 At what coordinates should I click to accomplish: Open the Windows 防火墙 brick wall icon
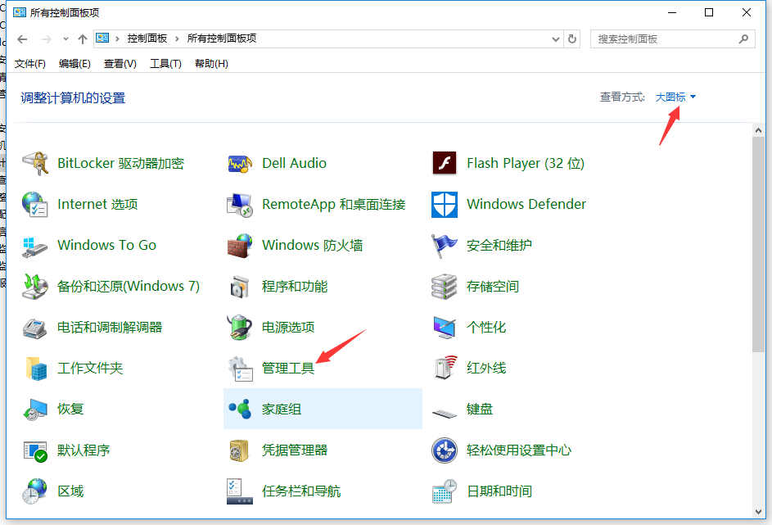click(x=240, y=245)
